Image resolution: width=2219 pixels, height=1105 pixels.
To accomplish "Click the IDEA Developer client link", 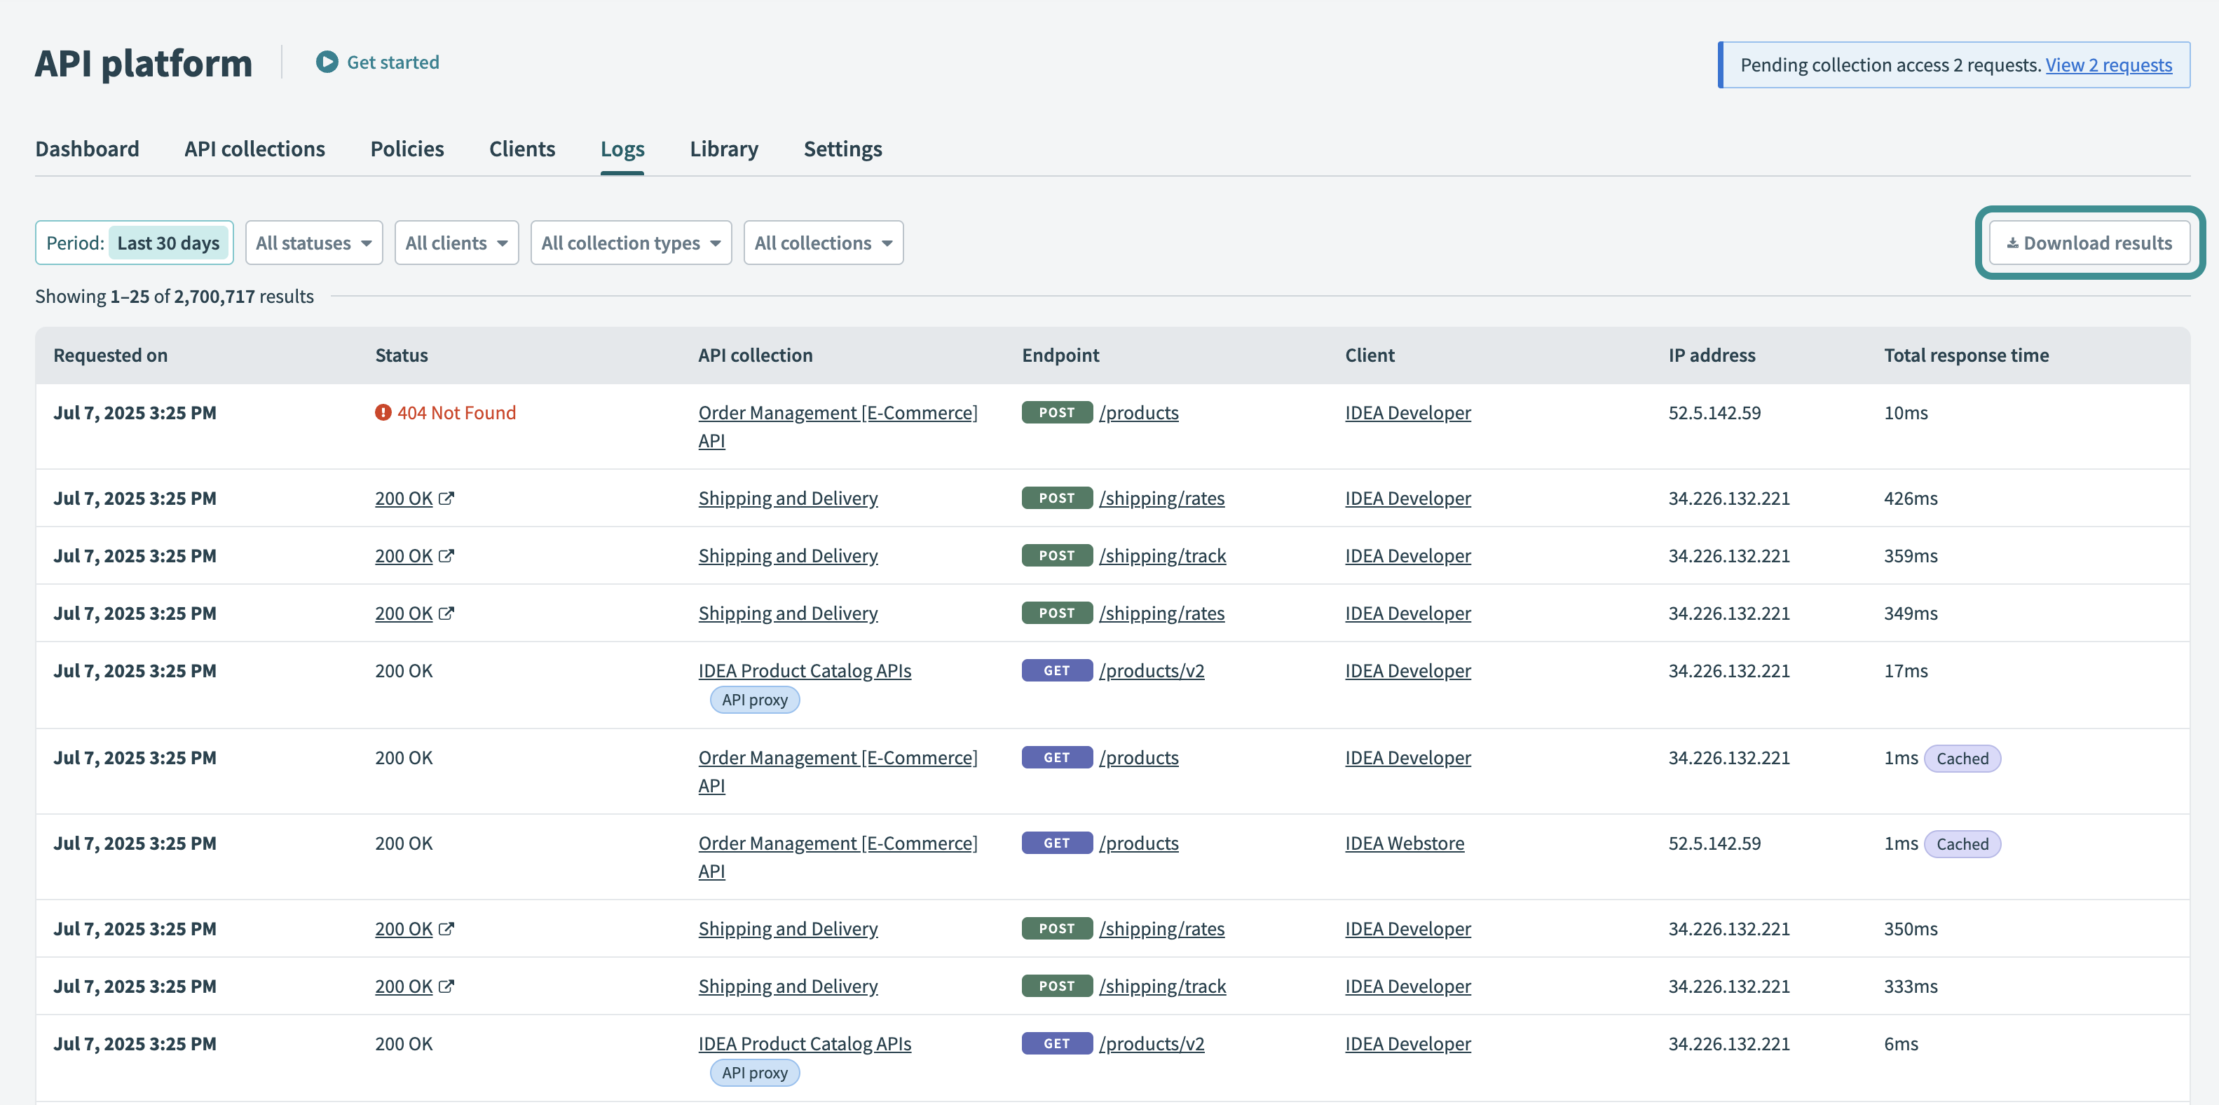I will 1407,413.
